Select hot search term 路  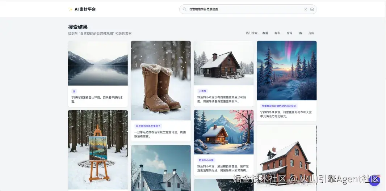pos(300,33)
